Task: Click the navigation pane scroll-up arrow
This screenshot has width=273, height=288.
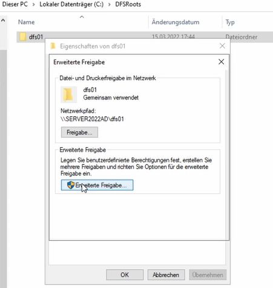Action: coord(3,20)
